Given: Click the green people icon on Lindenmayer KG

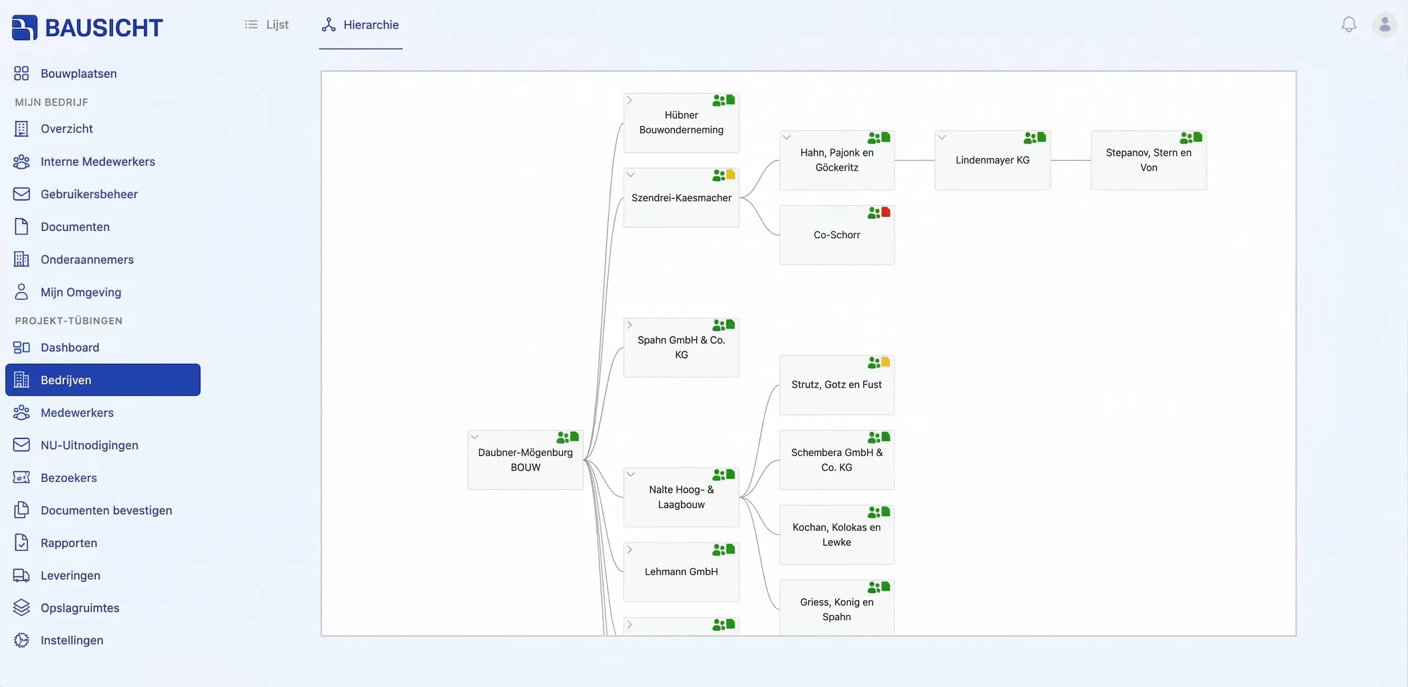Looking at the screenshot, I should (x=1029, y=138).
